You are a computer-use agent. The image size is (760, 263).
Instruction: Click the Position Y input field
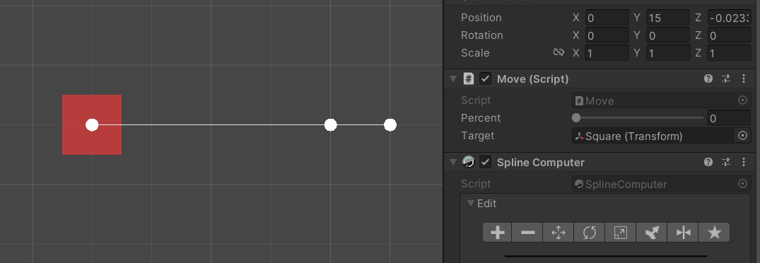(668, 18)
